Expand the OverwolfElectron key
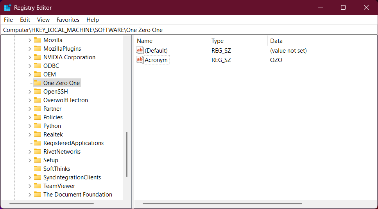 tap(30, 100)
